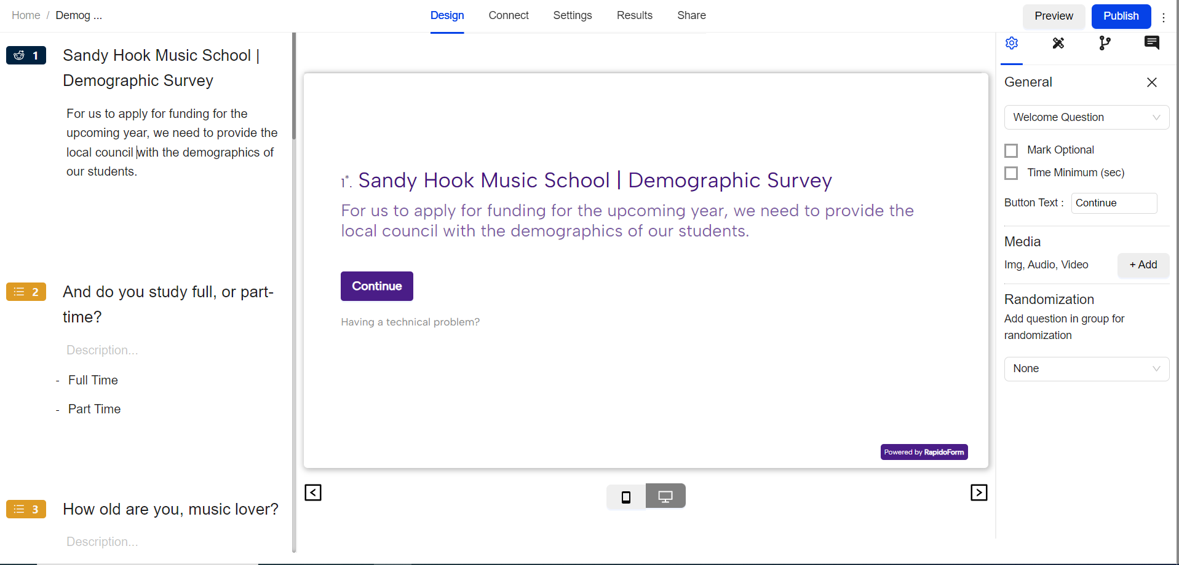Open the Results tab
Image resolution: width=1179 pixels, height=565 pixels.
[x=634, y=15]
